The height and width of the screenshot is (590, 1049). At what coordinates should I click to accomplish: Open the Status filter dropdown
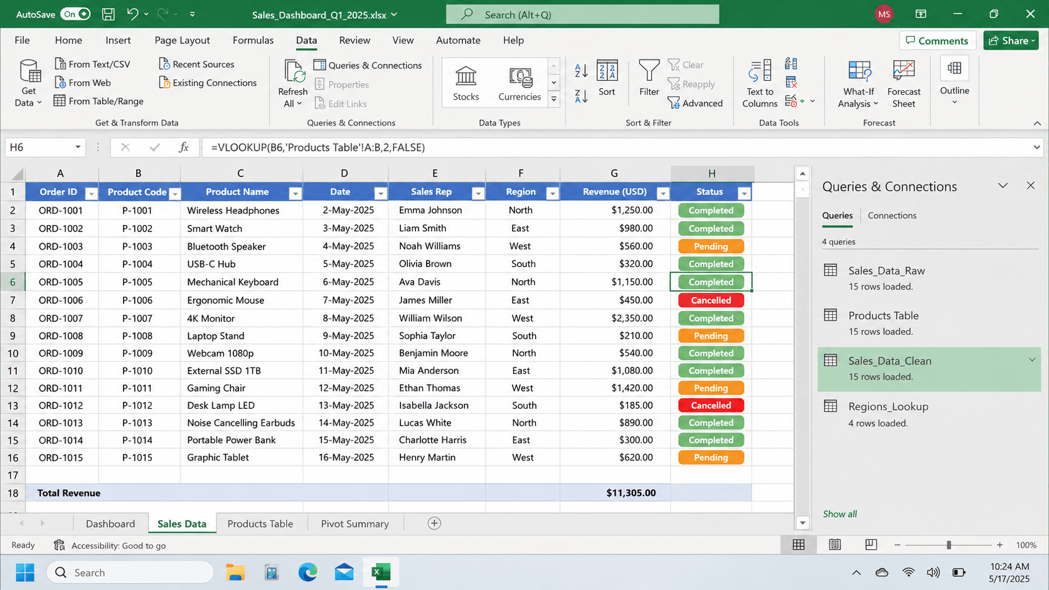[x=744, y=193]
